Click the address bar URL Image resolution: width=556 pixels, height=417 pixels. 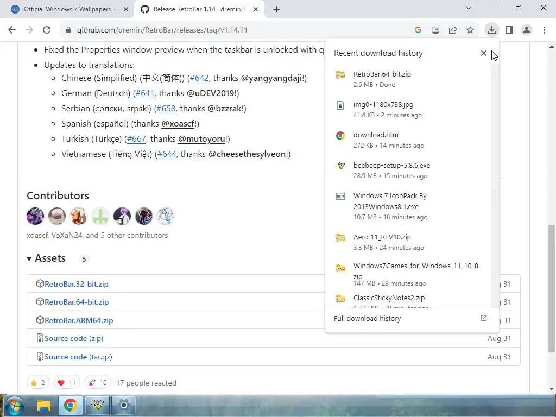(x=162, y=30)
